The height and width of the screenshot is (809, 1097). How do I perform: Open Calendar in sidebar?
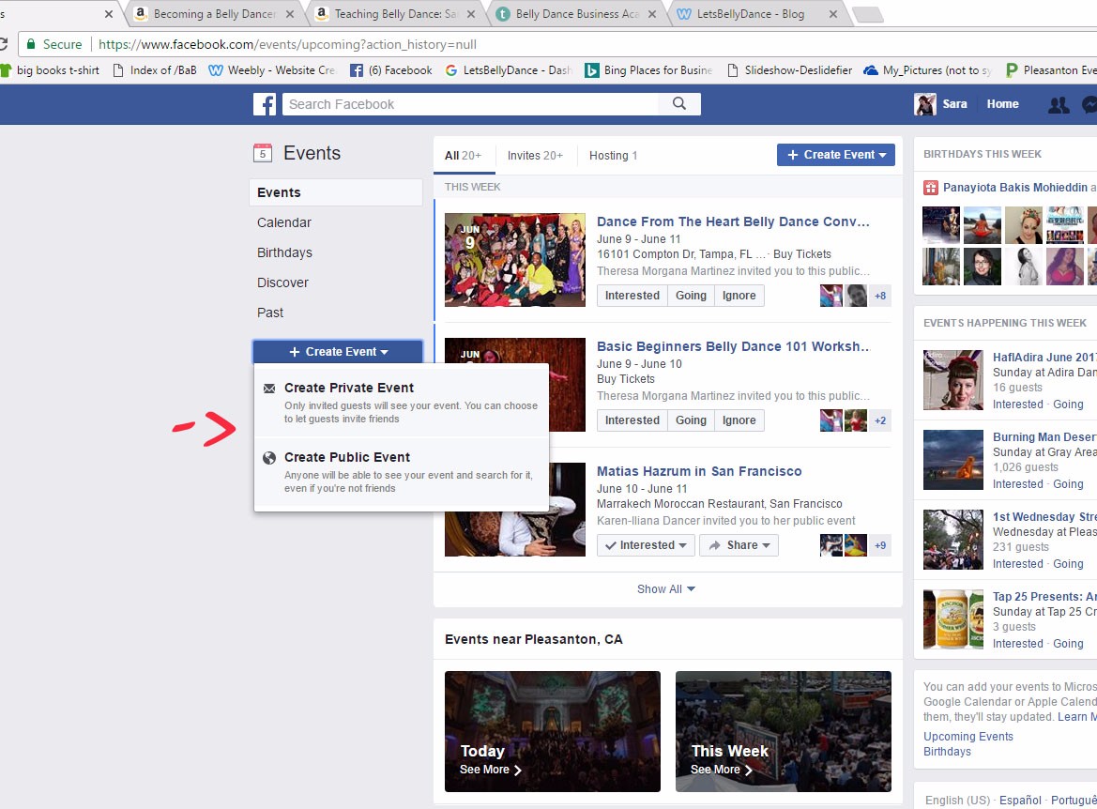(284, 222)
